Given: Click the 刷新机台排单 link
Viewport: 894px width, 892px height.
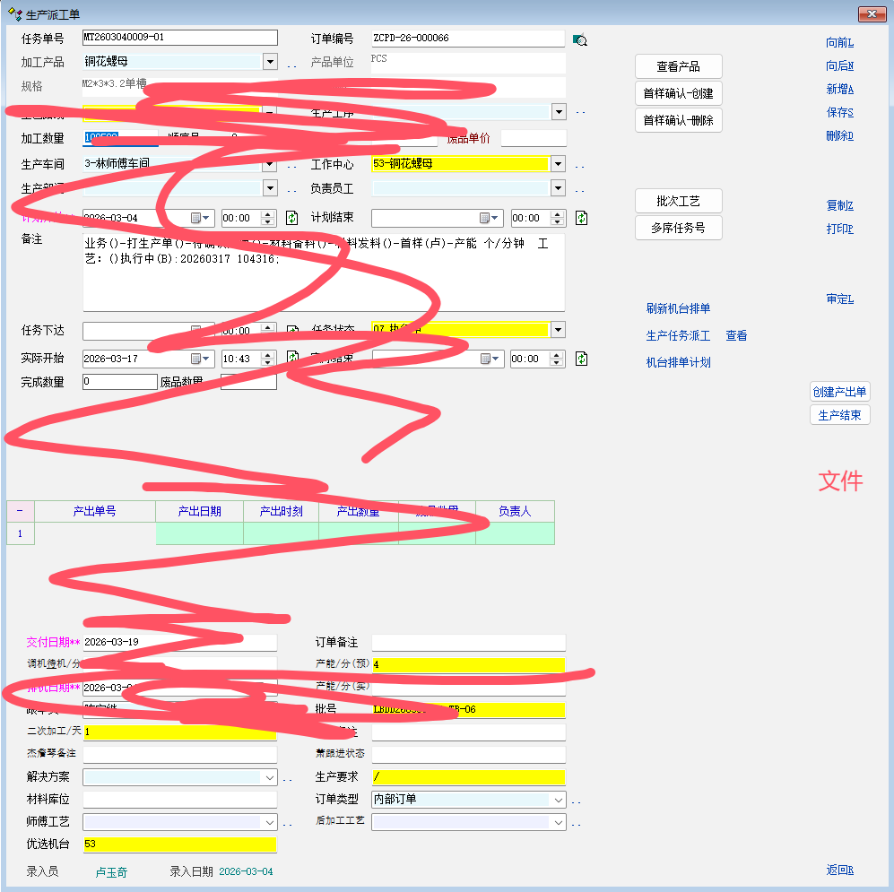Looking at the screenshot, I should pyautogui.click(x=678, y=308).
